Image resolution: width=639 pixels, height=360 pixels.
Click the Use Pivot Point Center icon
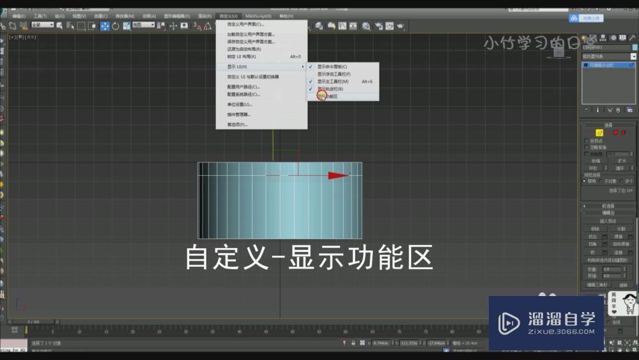[x=162, y=26]
